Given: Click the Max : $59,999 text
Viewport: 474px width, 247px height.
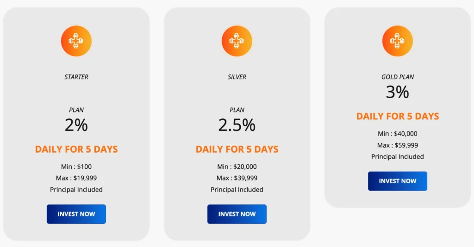Looking at the screenshot, I should [x=398, y=145].
